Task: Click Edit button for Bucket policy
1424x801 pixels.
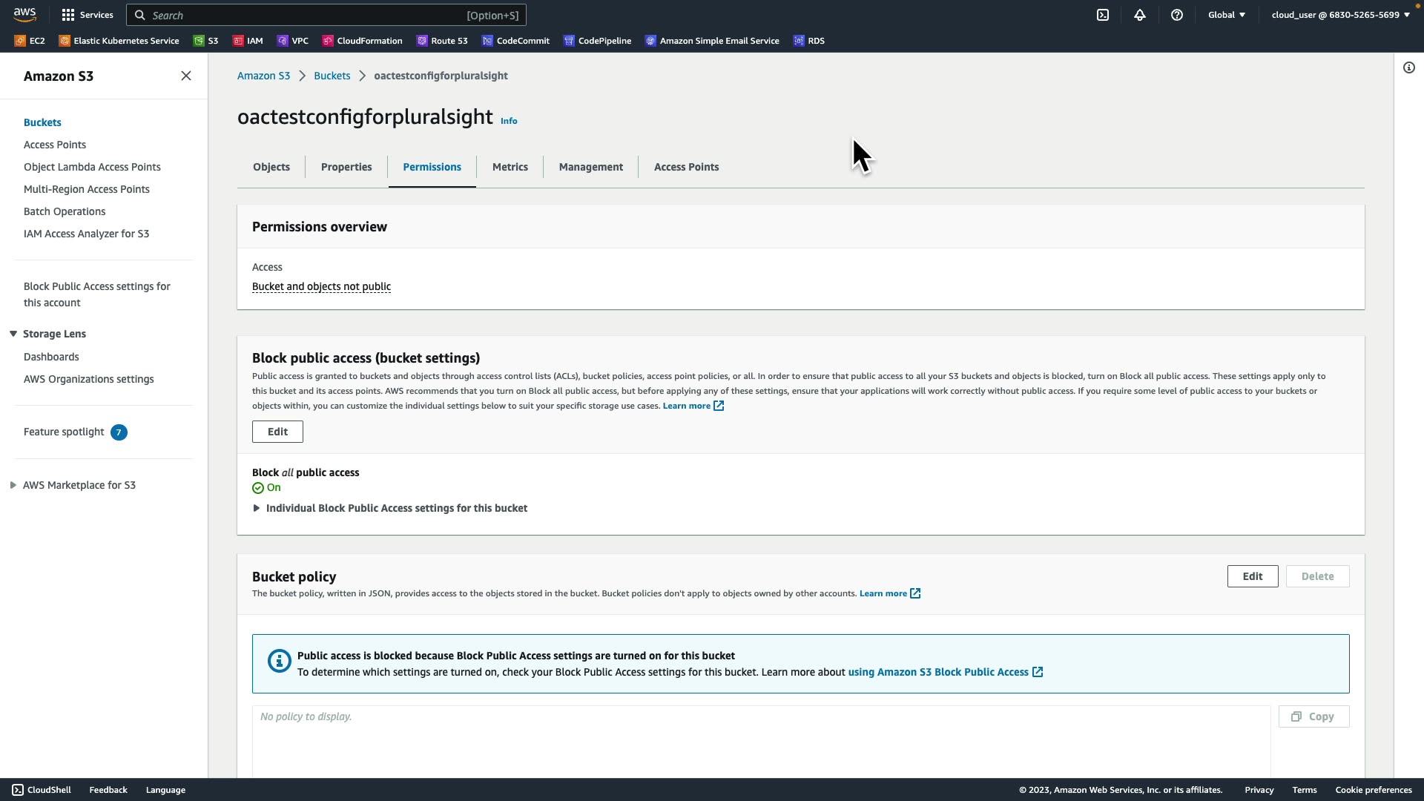Action: pos(1252,576)
